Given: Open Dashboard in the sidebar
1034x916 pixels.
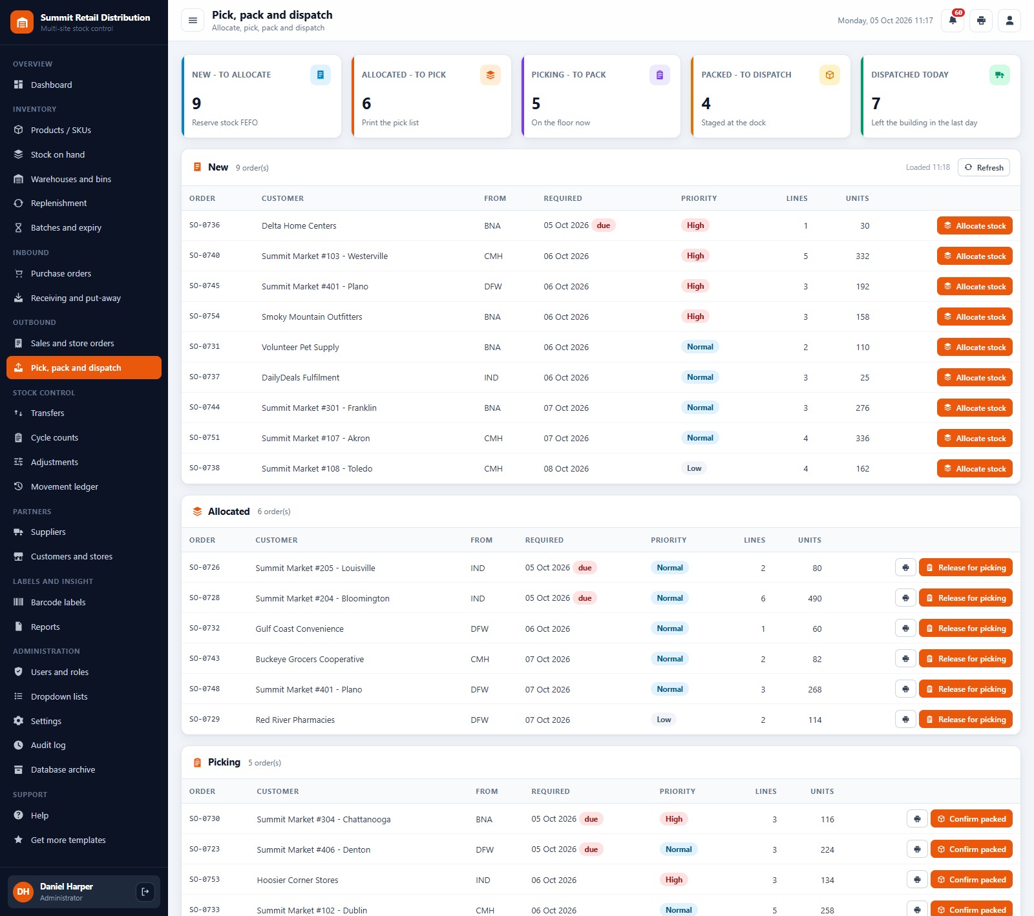Looking at the screenshot, I should 84,85.
